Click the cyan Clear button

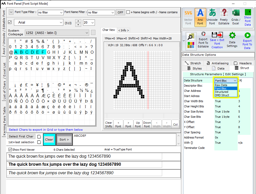[49, 139]
